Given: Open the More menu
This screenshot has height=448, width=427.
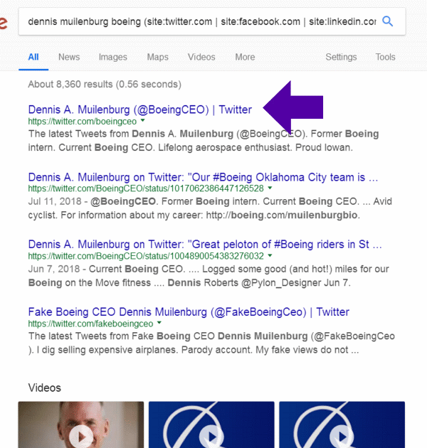Looking at the screenshot, I should pyautogui.click(x=245, y=57).
